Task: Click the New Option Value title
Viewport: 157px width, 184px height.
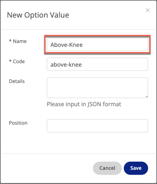Action: click(38, 15)
